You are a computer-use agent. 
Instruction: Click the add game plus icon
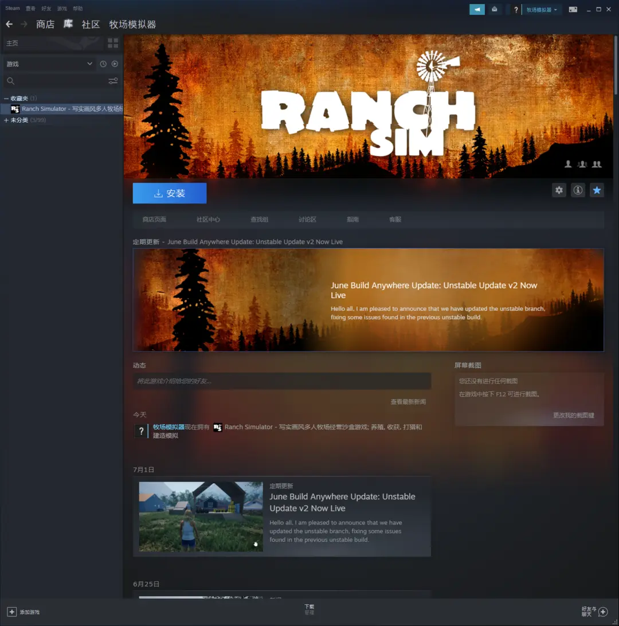pyautogui.click(x=12, y=612)
